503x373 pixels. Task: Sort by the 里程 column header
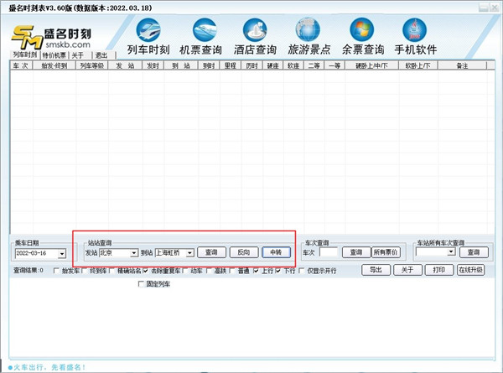point(230,65)
